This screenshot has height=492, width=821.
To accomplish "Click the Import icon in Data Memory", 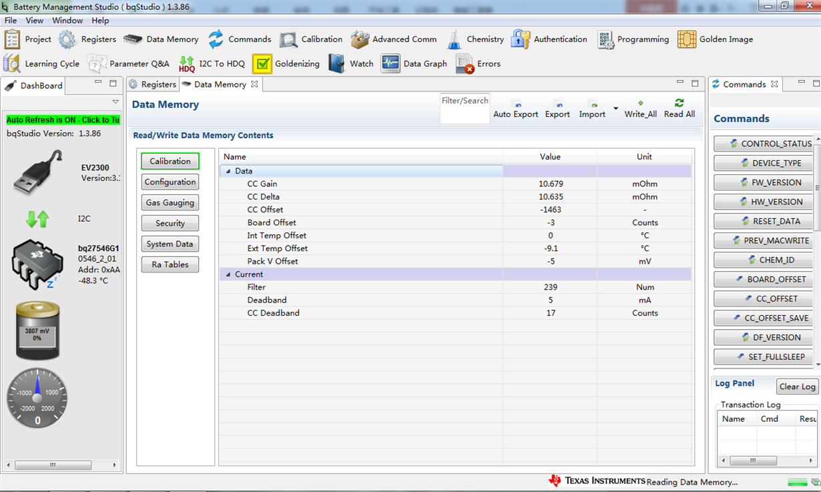I will [x=592, y=103].
